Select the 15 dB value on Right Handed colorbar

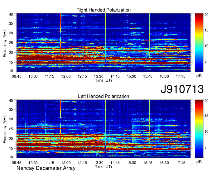(x=206, y=30)
